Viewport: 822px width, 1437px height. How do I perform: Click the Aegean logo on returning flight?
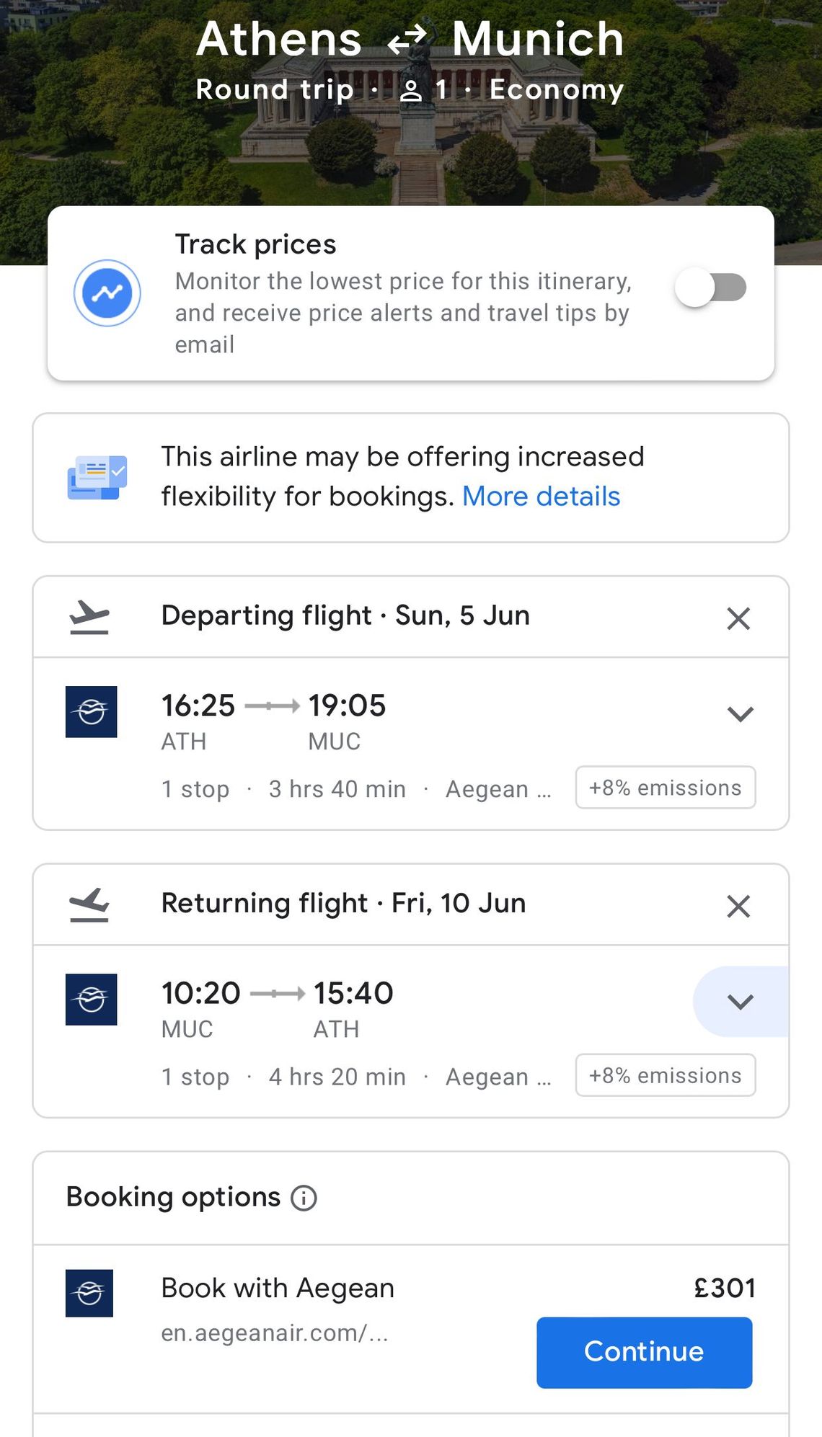click(92, 1000)
